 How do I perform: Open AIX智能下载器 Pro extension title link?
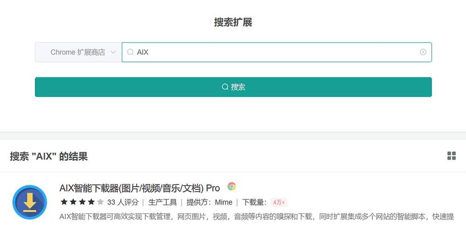click(x=140, y=188)
